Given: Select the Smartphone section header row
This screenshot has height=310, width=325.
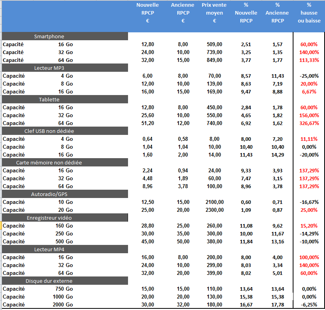Looking at the screenshot, I should [49, 36].
